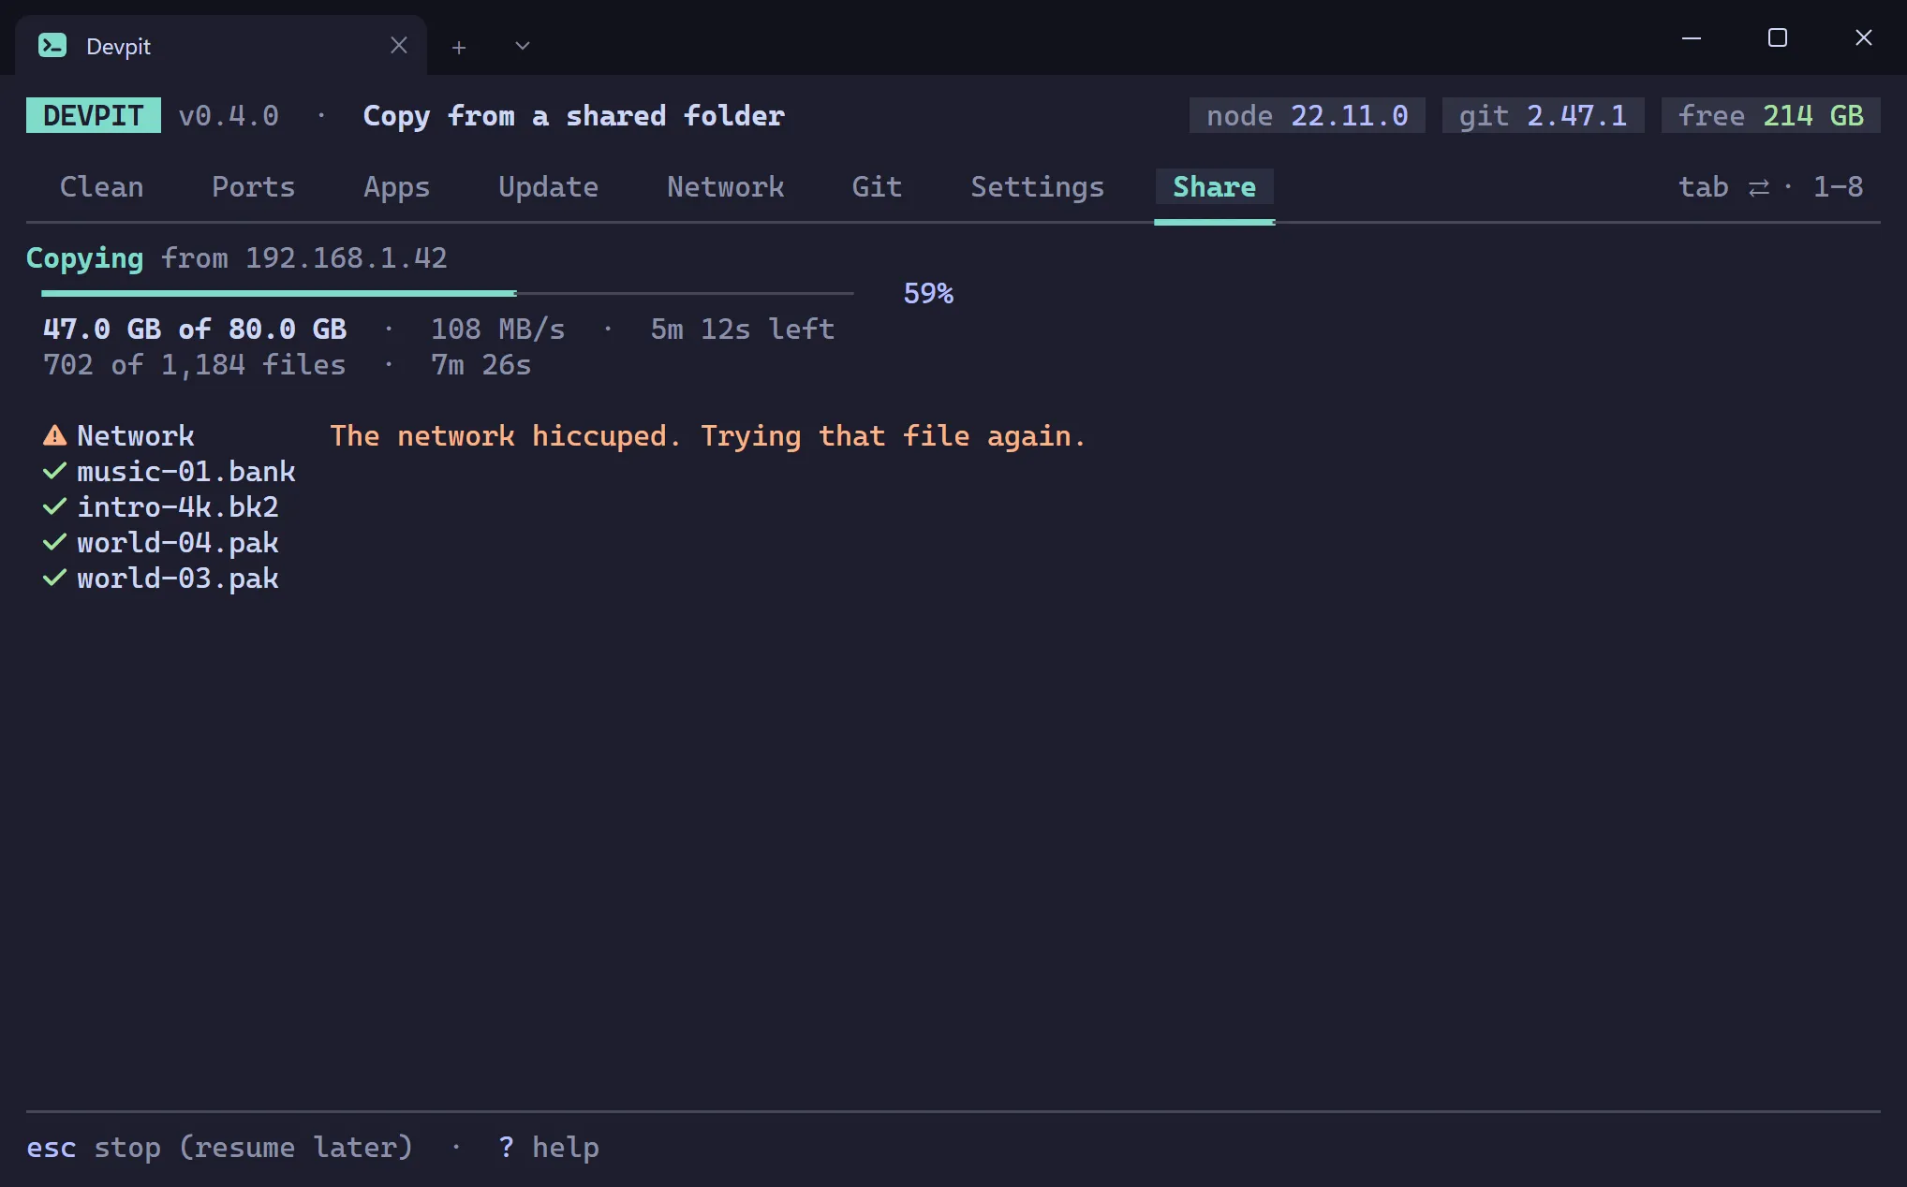The width and height of the screenshot is (1907, 1187).
Task: Select the active Share tab
Action: pyautogui.click(x=1215, y=187)
